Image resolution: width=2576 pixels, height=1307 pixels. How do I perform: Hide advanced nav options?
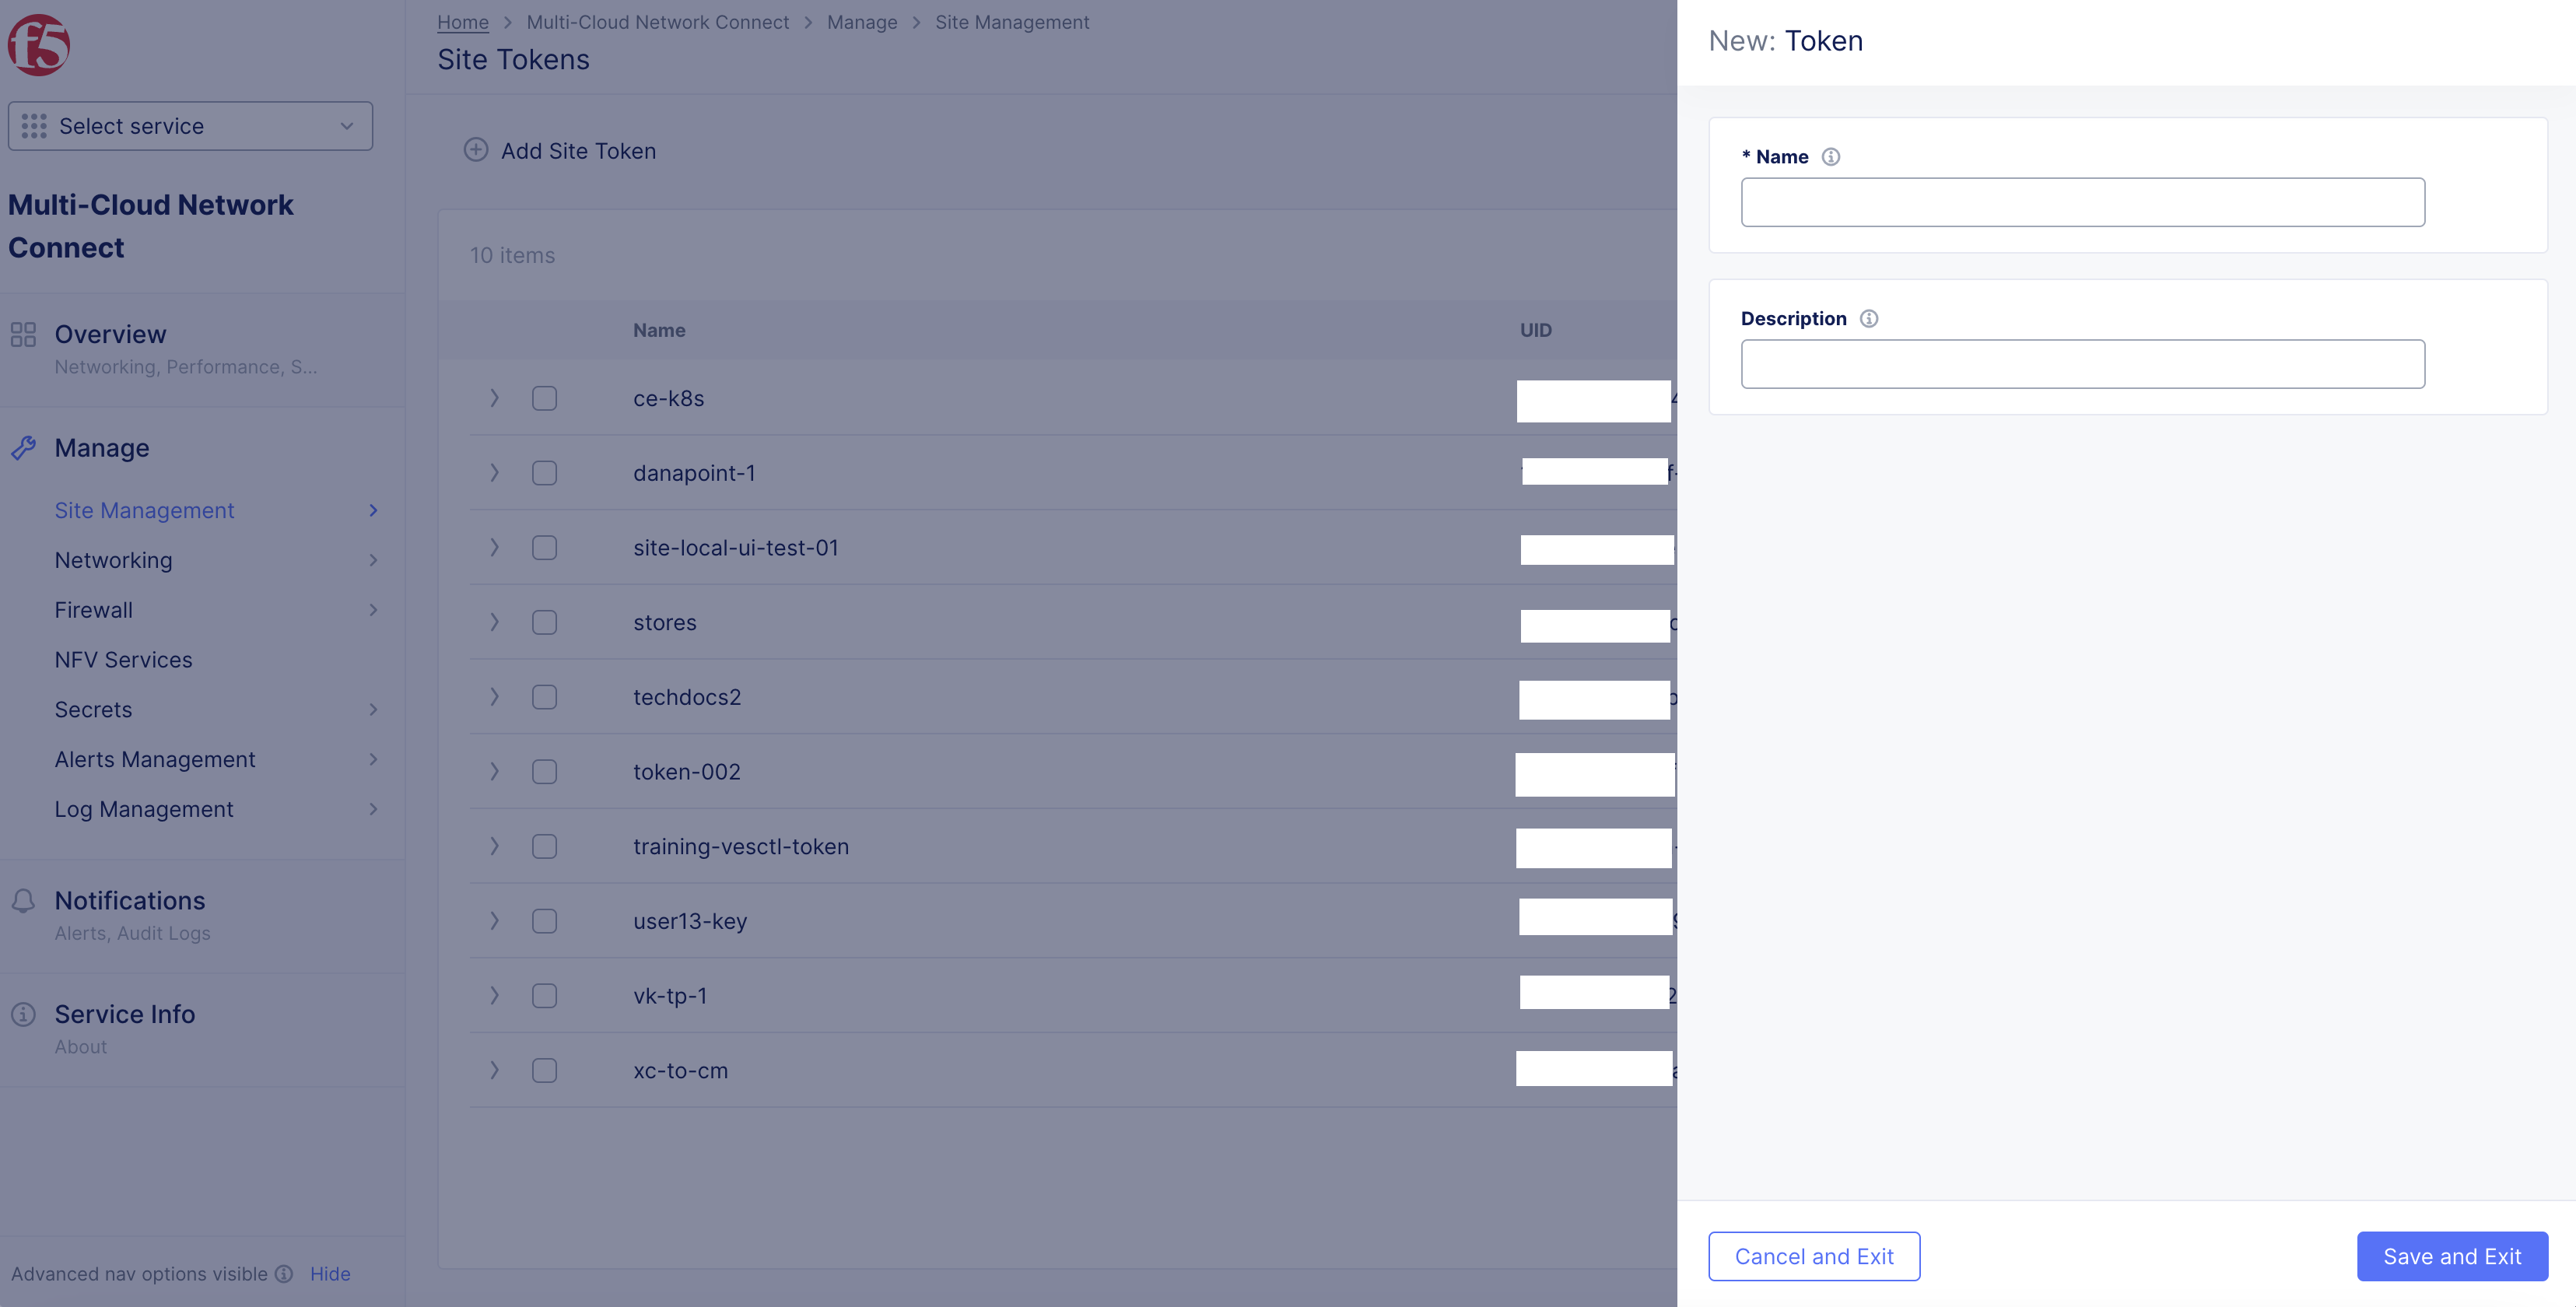click(x=330, y=1273)
